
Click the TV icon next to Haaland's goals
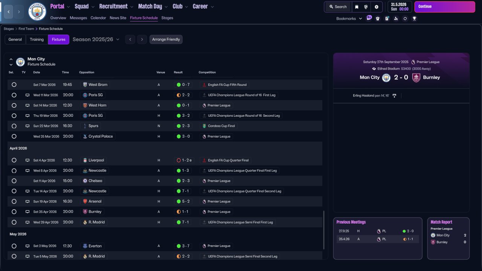[x=394, y=96]
